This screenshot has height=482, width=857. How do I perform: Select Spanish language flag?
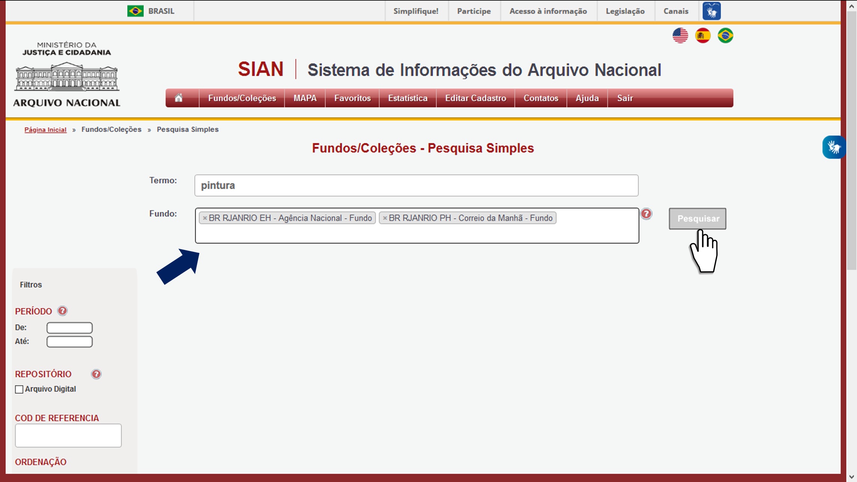tap(703, 35)
